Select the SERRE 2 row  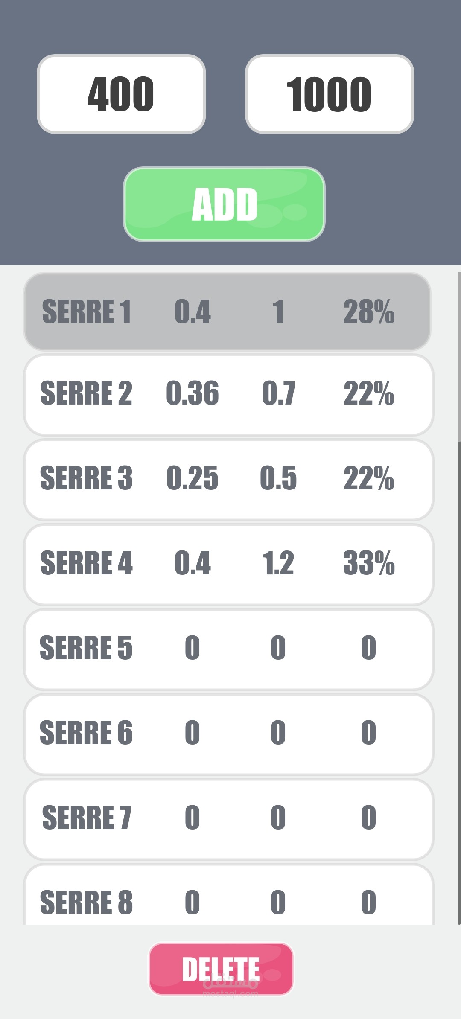pyautogui.click(x=228, y=394)
